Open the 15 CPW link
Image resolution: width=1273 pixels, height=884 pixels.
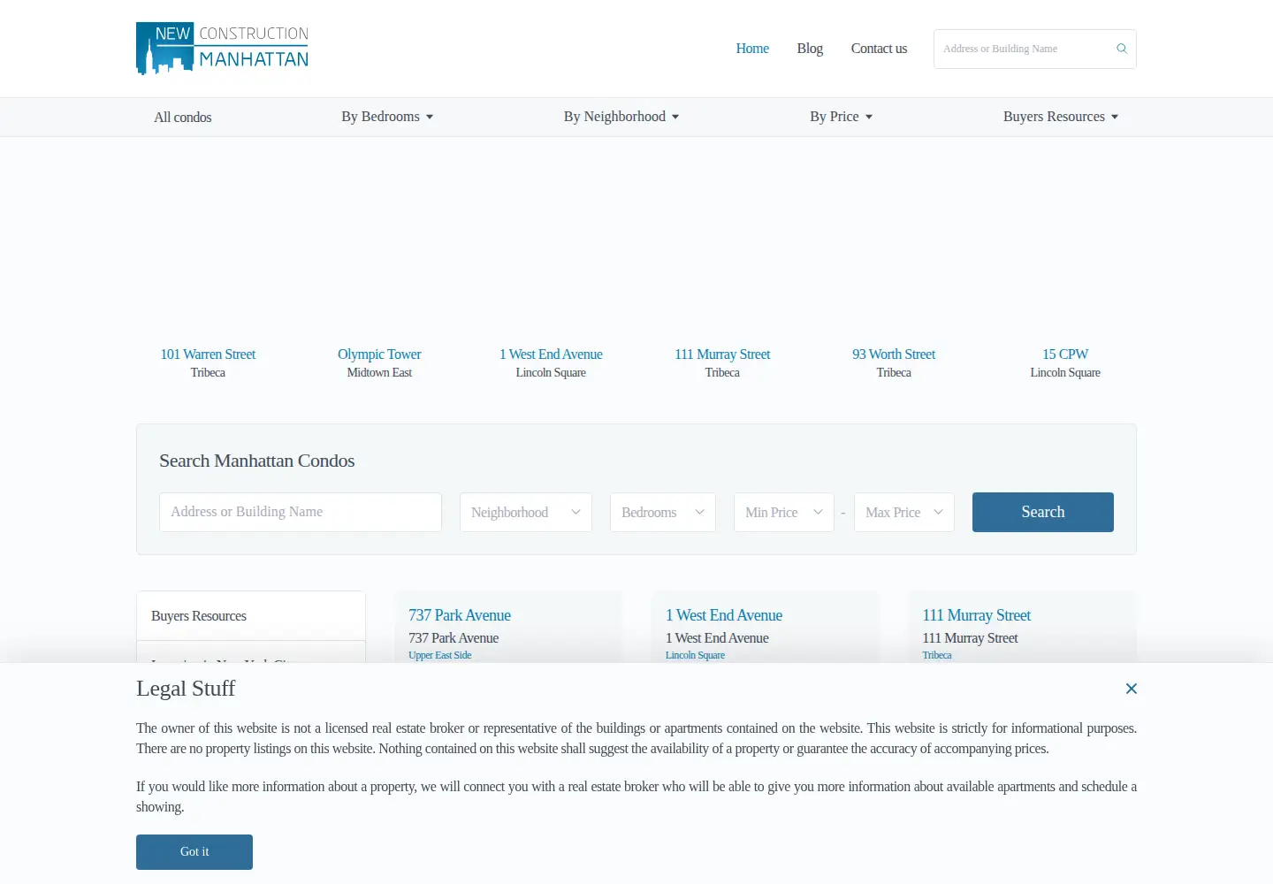pyautogui.click(x=1065, y=354)
